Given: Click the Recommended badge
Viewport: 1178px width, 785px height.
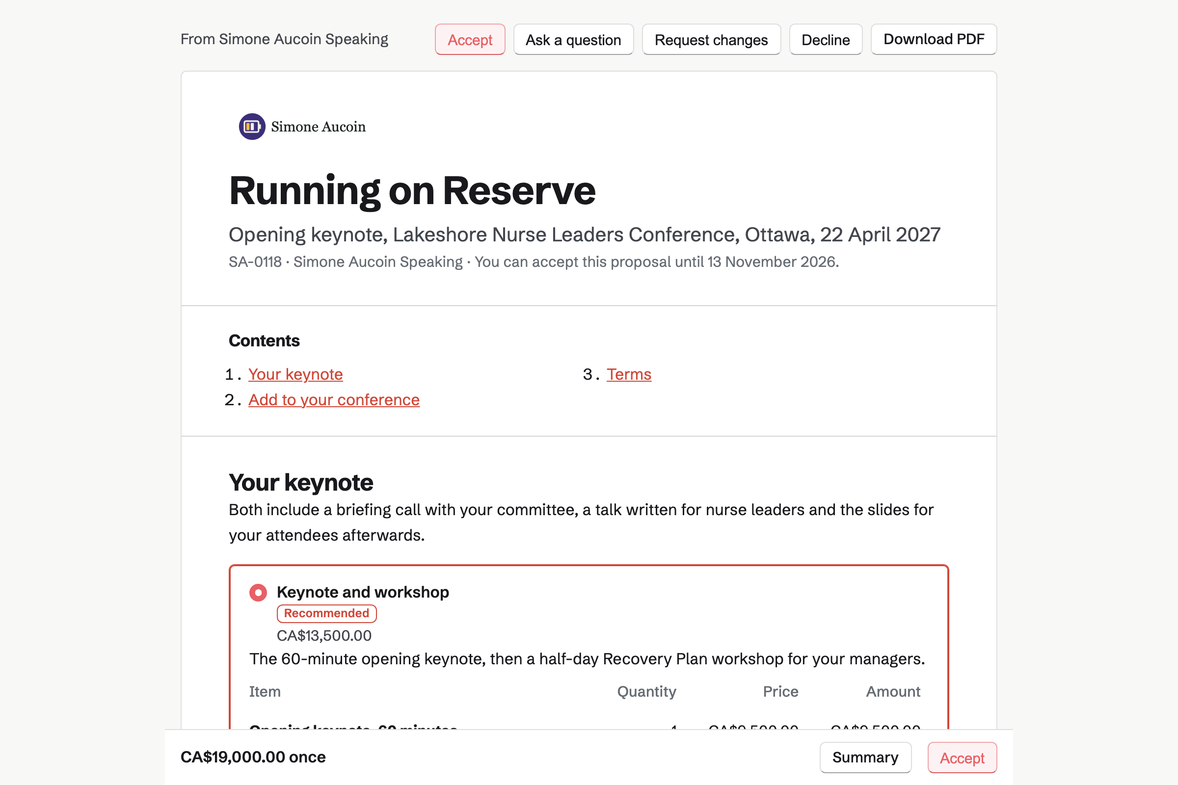Looking at the screenshot, I should [x=326, y=613].
